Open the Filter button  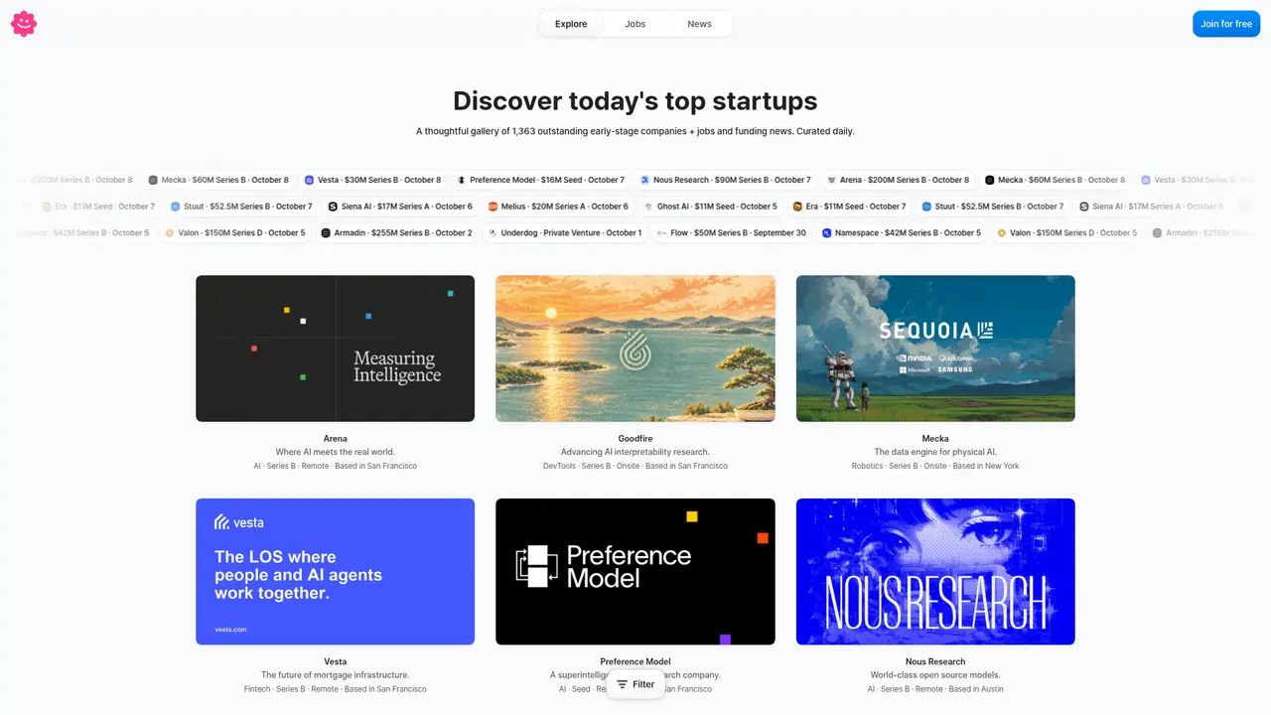pos(635,684)
